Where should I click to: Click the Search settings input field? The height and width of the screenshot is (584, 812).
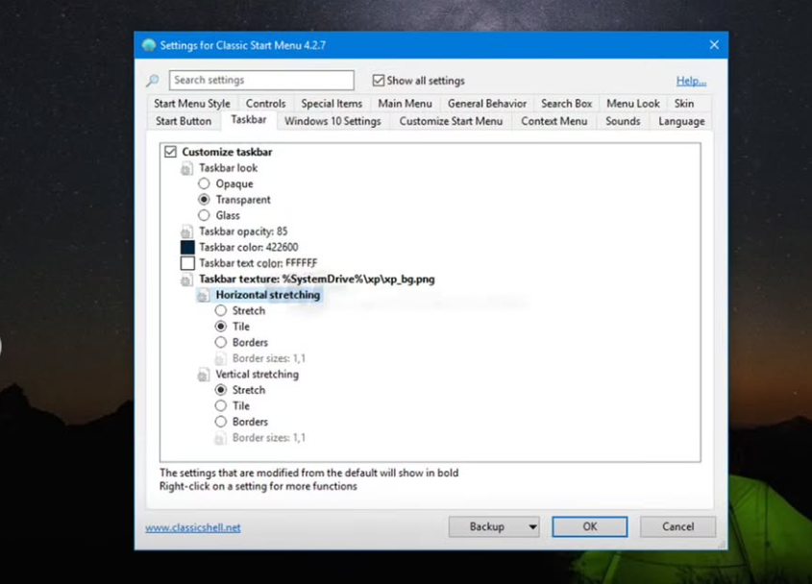pyautogui.click(x=261, y=81)
